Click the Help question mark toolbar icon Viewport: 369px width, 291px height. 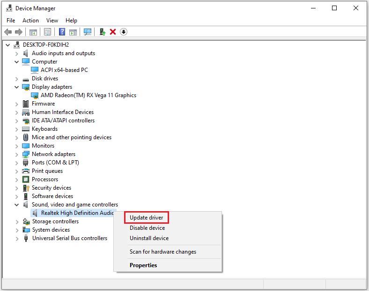pyautogui.click(x=62, y=32)
